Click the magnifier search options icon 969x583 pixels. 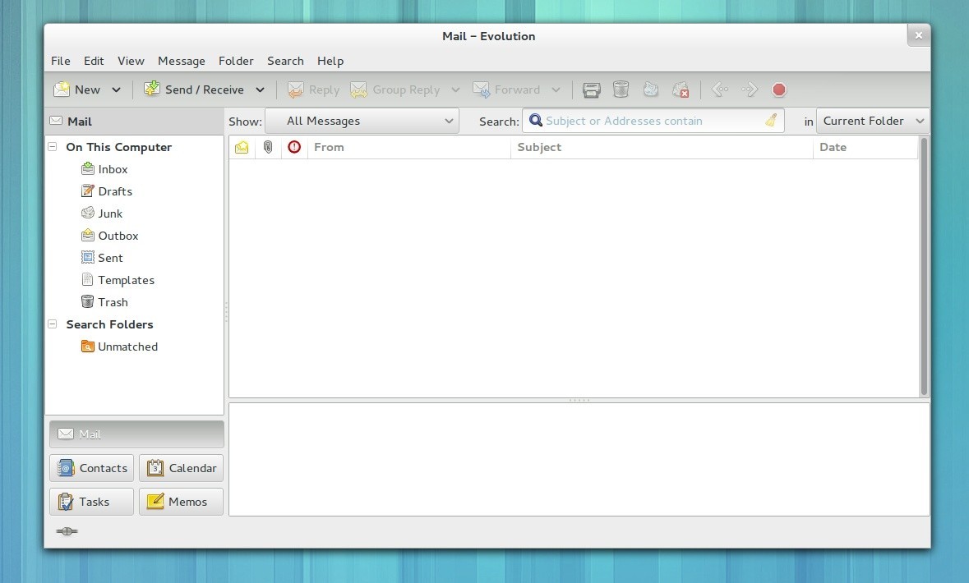coord(536,121)
